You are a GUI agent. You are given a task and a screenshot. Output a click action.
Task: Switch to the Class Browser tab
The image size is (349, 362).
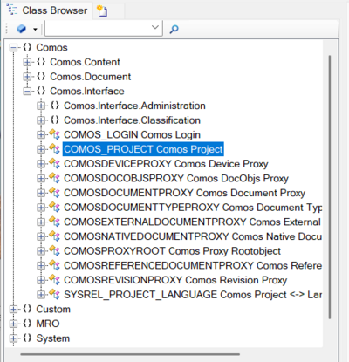click(48, 10)
